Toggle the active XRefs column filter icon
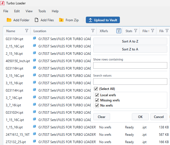This screenshot has width=170, height=145. (x=119, y=31)
